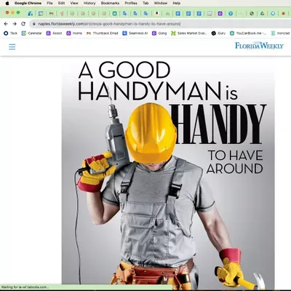Open the Seamless.AI bookmark
The image size is (291, 291).
135,33
